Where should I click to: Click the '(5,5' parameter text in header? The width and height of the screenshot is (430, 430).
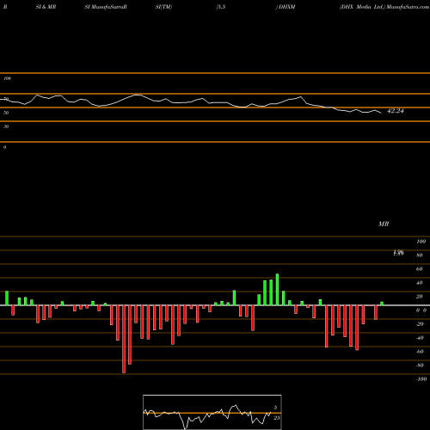(221, 7)
